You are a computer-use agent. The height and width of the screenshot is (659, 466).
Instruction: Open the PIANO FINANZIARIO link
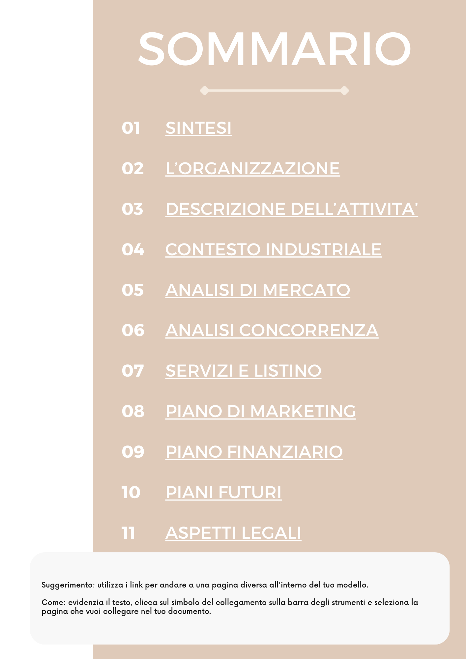click(254, 452)
